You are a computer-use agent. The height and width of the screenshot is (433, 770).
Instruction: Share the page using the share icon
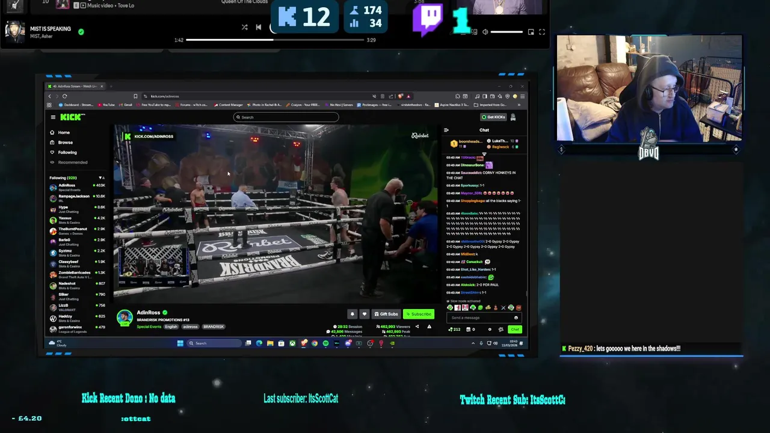391,96
